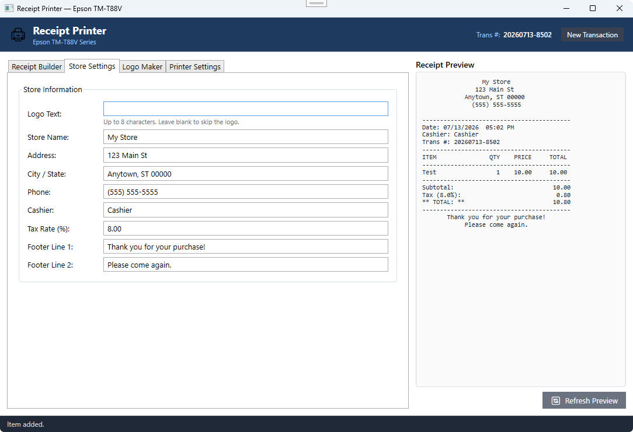633x432 pixels.
Task: Click the Footer Line 1 field
Action: click(x=245, y=247)
